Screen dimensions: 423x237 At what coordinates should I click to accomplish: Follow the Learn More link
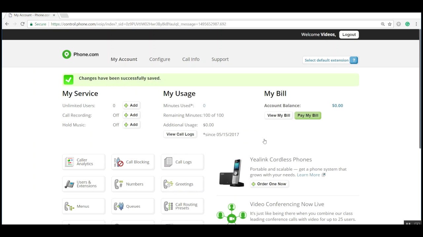(x=308, y=175)
